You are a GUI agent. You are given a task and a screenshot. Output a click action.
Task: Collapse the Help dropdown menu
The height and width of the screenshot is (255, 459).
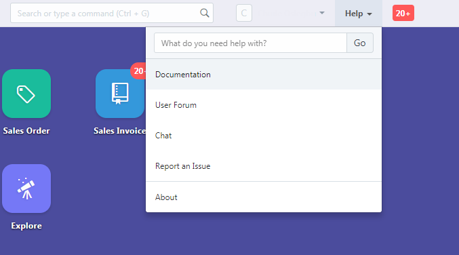(358, 14)
